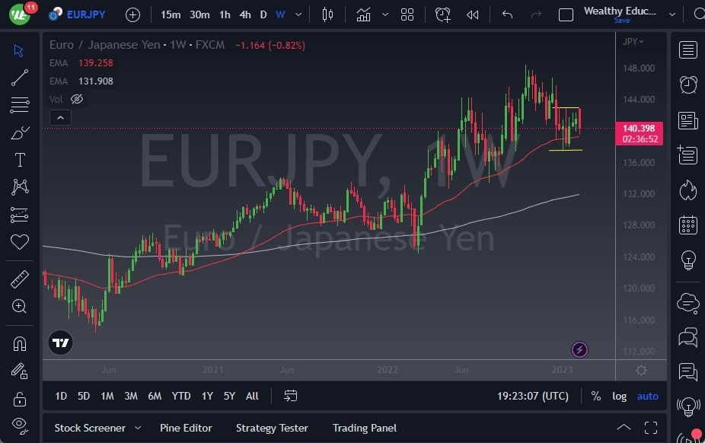
Task: Toggle percent scale mode
Action: 596,396
